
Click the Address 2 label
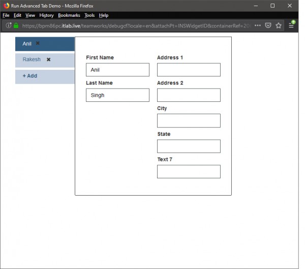(x=170, y=83)
